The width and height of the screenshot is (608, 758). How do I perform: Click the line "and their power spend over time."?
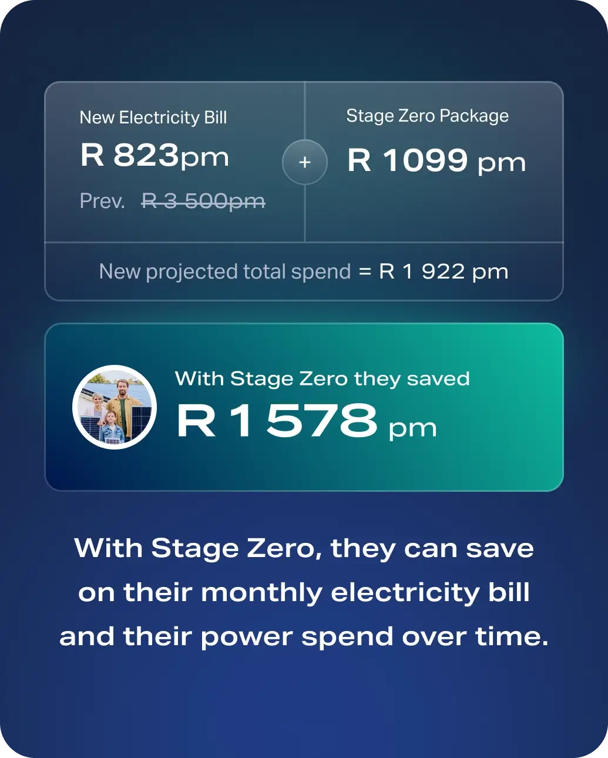(x=304, y=636)
